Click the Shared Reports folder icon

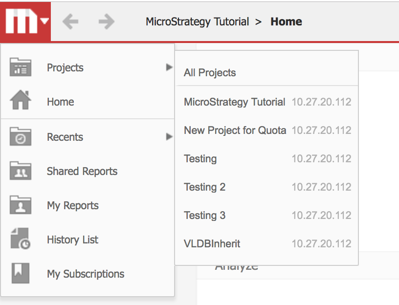point(21,171)
